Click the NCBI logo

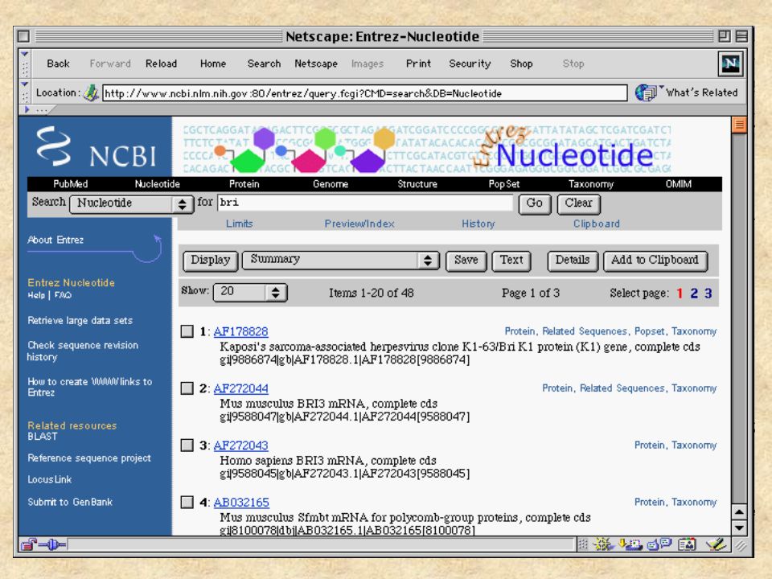(96, 147)
